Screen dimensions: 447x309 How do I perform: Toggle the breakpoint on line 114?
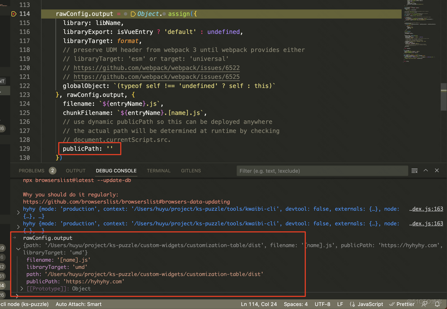(x=13, y=13)
